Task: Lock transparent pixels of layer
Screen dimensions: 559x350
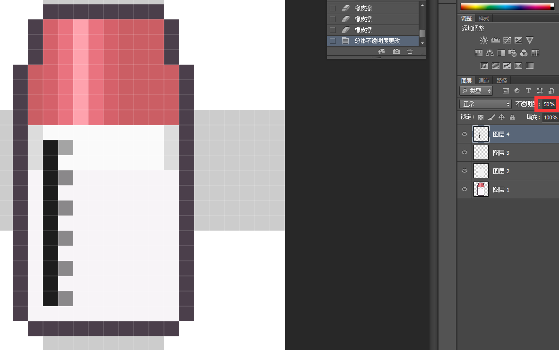Action: pyautogui.click(x=481, y=117)
